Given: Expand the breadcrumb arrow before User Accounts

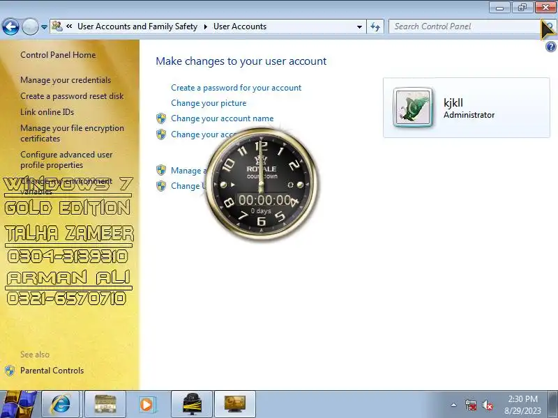Looking at the screenshot, I should 206,26.
